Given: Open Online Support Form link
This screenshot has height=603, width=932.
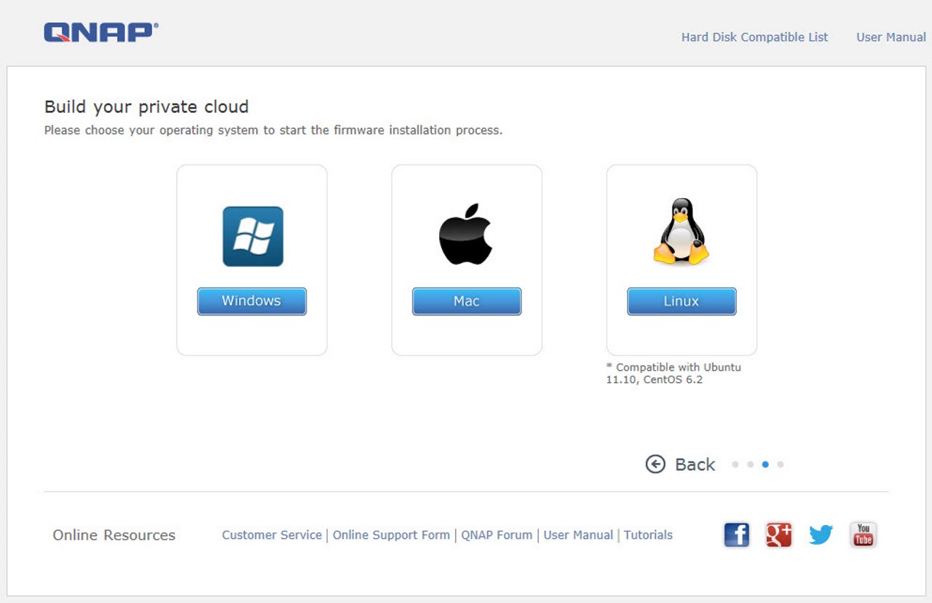Looking at the screenshot, I should point(391,535).
